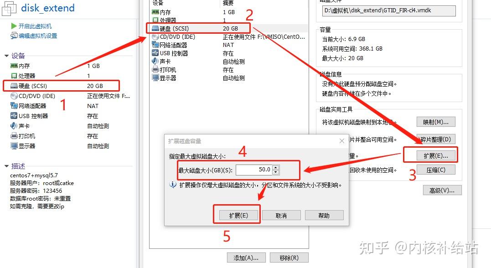Click the 开启此虚拟机 link

pos(35,26)
